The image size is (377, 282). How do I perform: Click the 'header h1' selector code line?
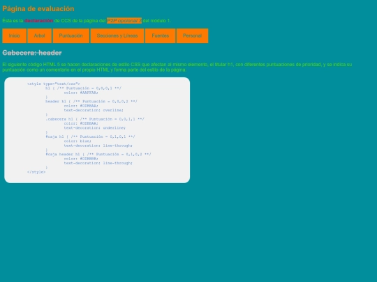pos(91,102)
